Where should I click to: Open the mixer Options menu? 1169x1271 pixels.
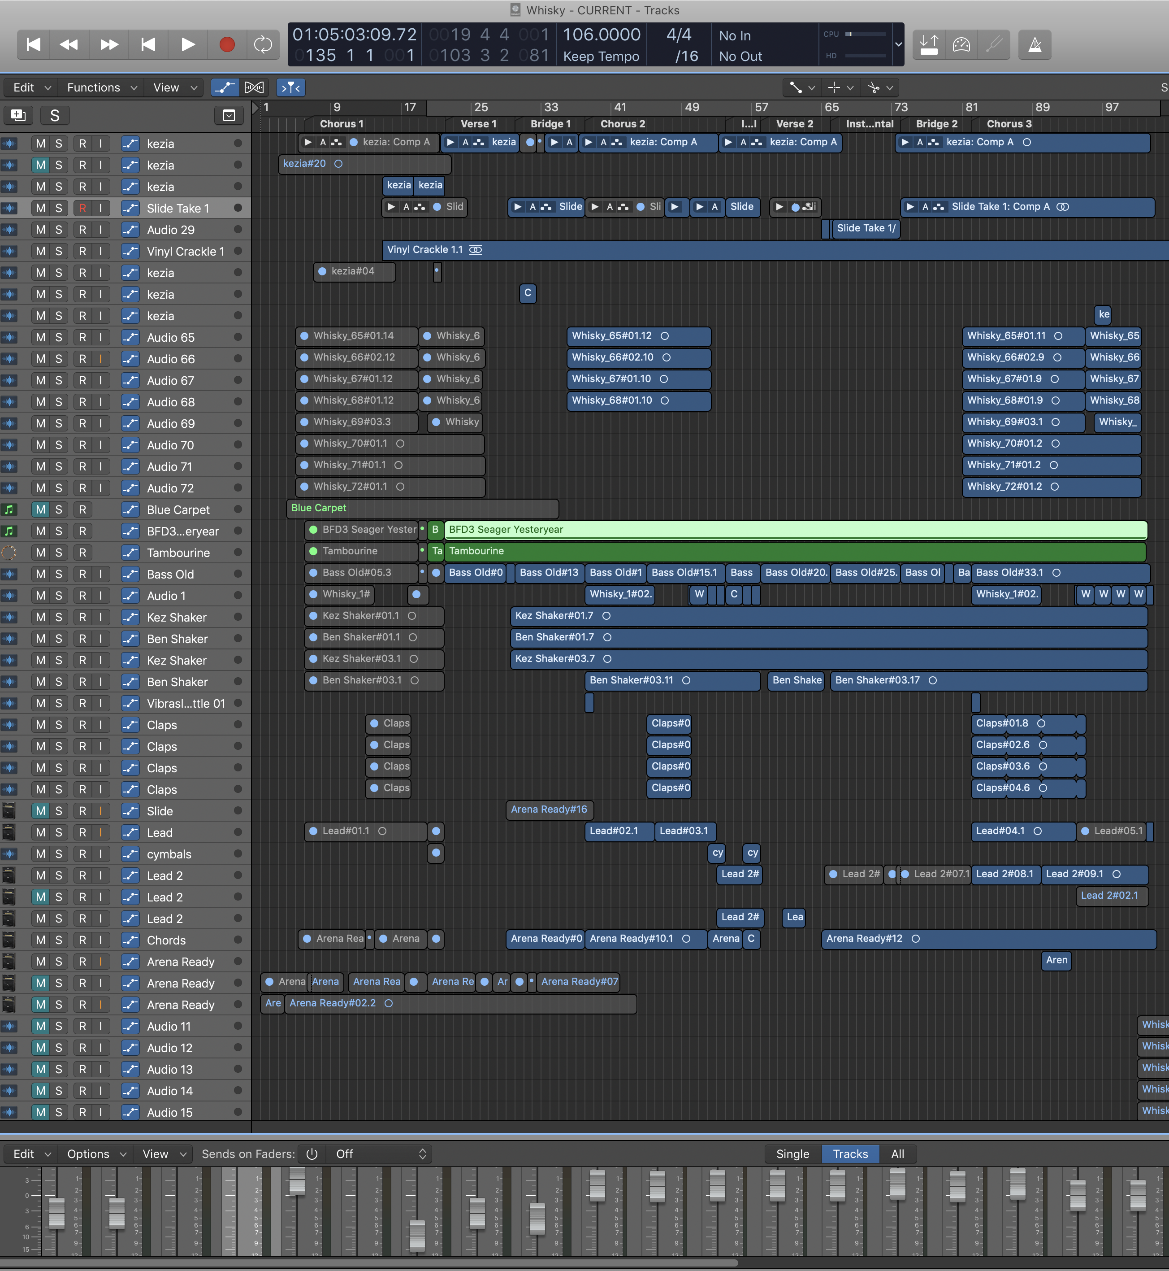96,1154
